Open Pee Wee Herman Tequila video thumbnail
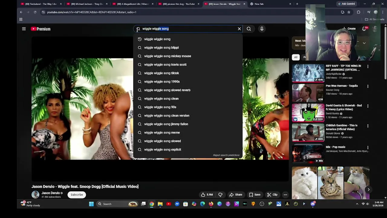 pos(308,93)
